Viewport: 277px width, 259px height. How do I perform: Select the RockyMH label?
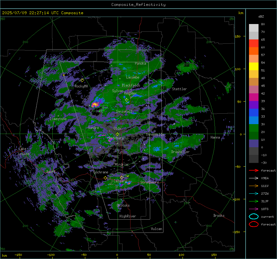(x=81, y=86)
